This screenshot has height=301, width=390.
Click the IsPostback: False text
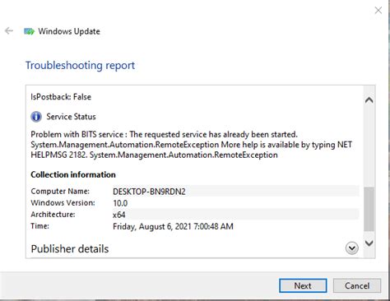click(x=61, y=97)
